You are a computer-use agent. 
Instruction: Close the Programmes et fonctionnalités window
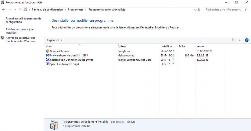(x=247, y=2)
